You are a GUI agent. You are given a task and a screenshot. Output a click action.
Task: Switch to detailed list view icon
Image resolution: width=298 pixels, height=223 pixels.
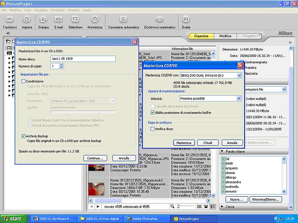click(213, 206)
